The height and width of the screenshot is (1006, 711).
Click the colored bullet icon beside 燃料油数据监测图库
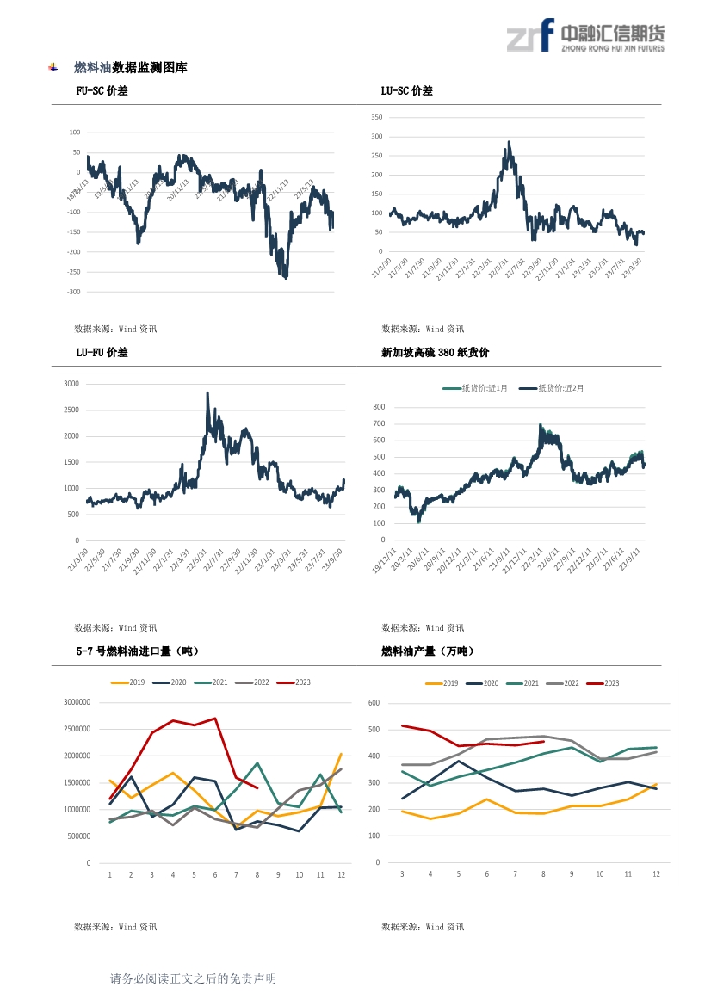click(53, 67)
